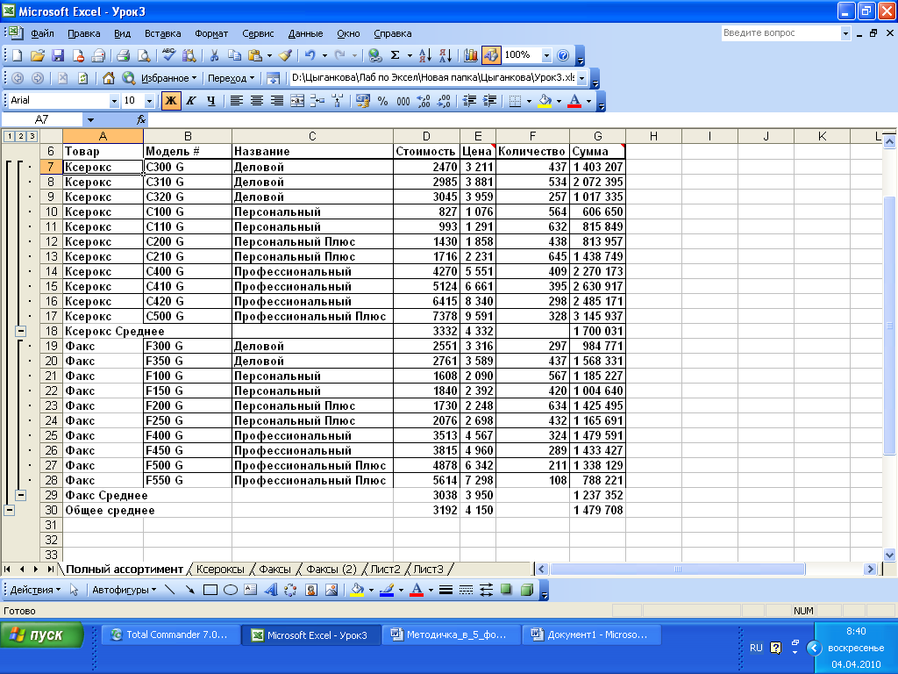Open the file path address dropdown

click(x=582, y=78)
